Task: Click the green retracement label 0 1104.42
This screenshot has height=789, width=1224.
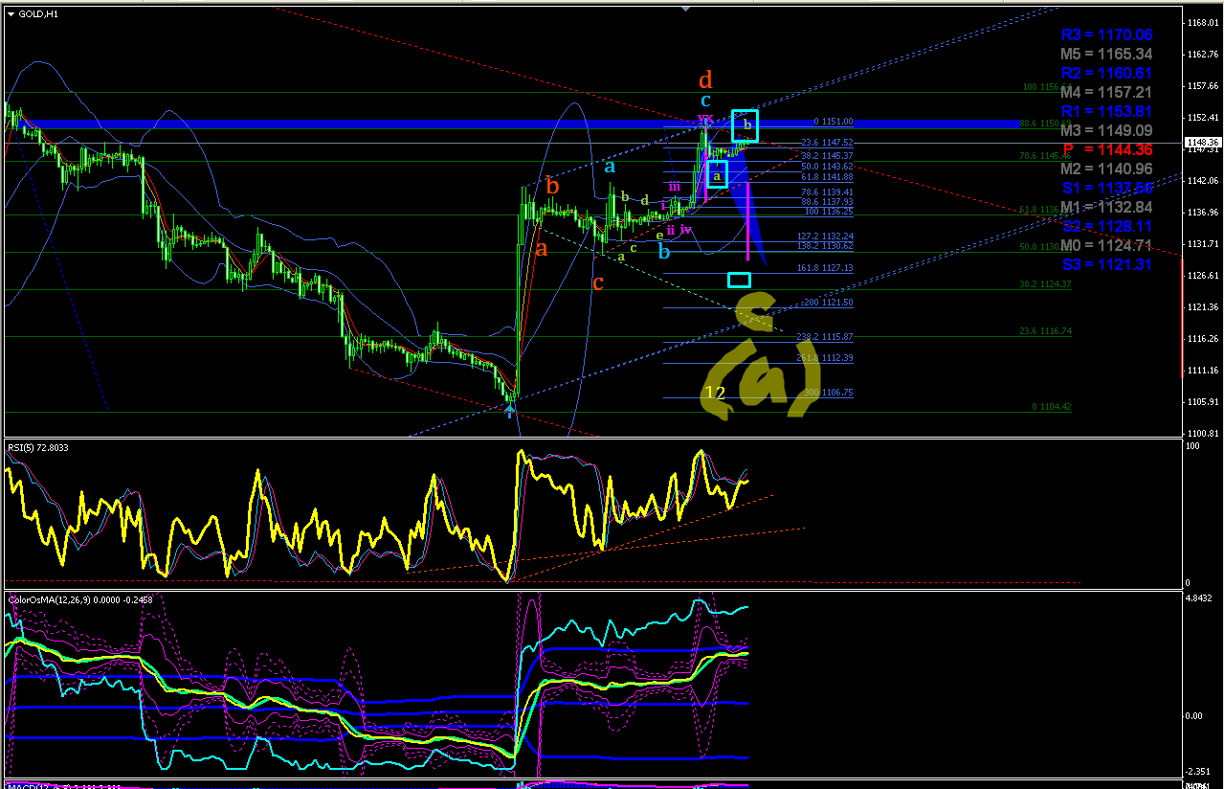Action: click(x=1052, y=407)
